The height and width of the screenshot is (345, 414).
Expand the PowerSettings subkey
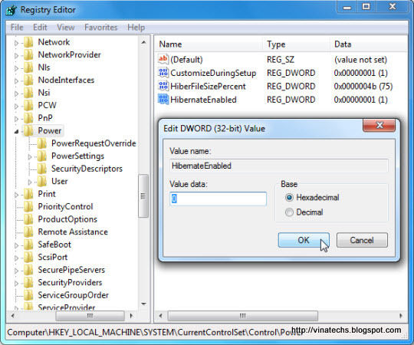(x=30, y=156)
